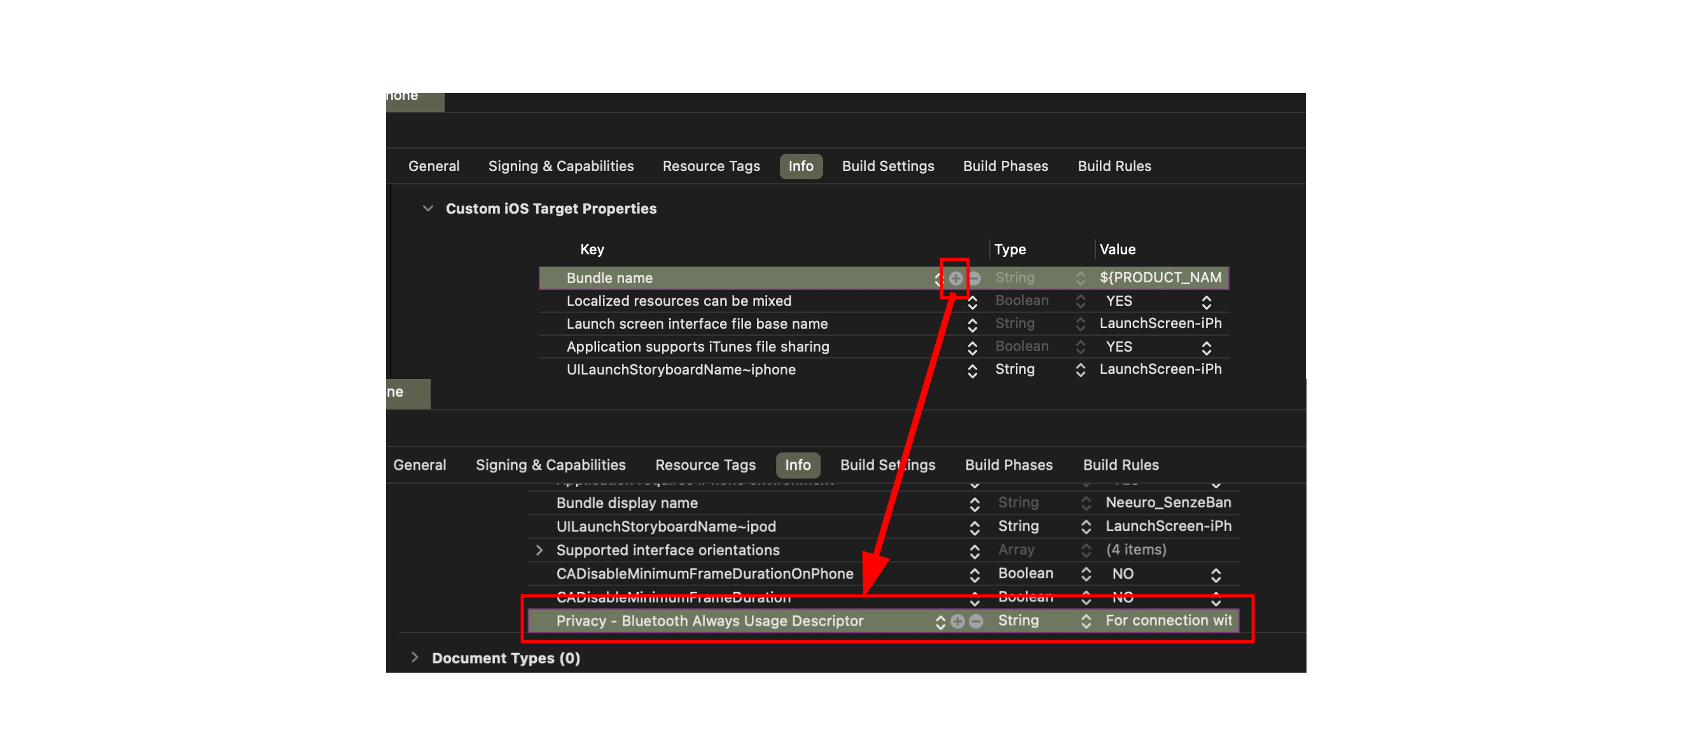
Task: Click the plus icon on Privacy Bluetooth row
Action: pyautogui.click(x=957, y=620)
